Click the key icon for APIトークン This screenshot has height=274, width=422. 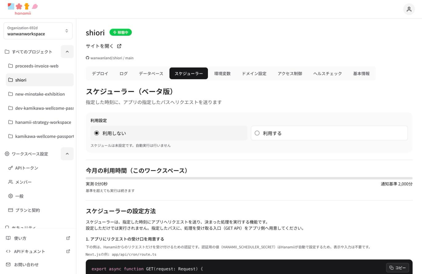coord(11,168)
